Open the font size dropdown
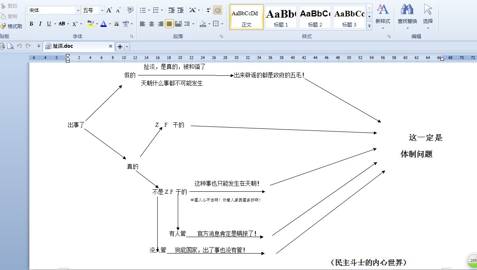This screenshot has width=477, height=270. click(x=102, y=10)
